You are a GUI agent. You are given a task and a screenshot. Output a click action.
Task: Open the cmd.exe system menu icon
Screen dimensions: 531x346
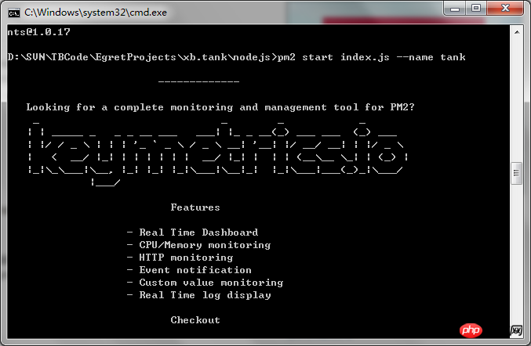click(14, 13)
